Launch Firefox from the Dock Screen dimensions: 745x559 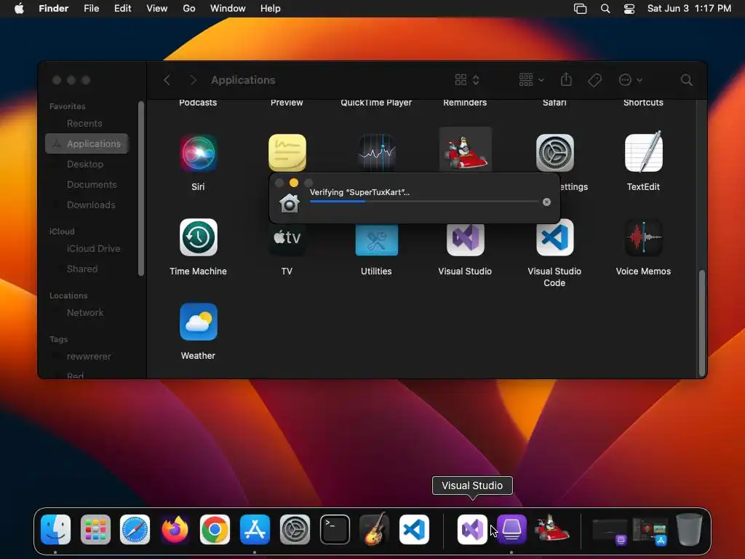pyautogui.click(x=175, y=529)
